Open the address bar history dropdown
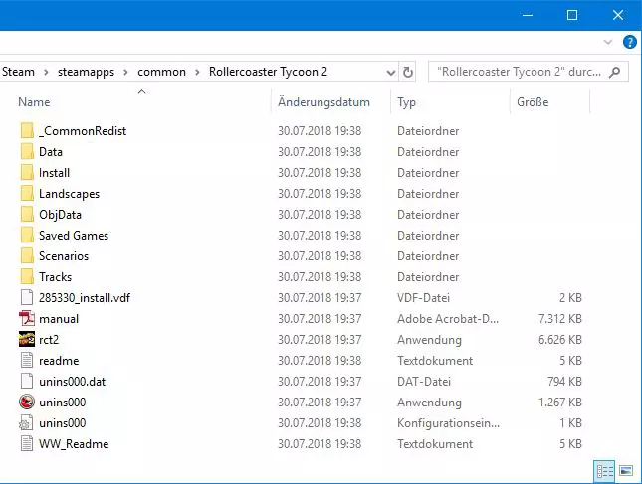 tap(391, 73)
